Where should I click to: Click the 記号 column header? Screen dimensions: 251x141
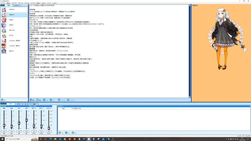point(63,109)
